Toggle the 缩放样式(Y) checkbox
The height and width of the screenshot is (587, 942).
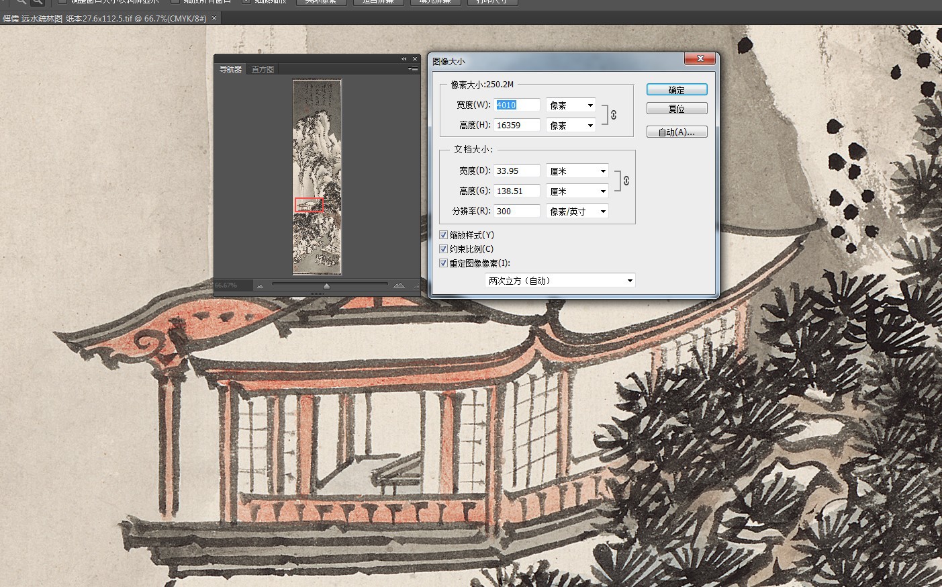click(x=443, y=235)
